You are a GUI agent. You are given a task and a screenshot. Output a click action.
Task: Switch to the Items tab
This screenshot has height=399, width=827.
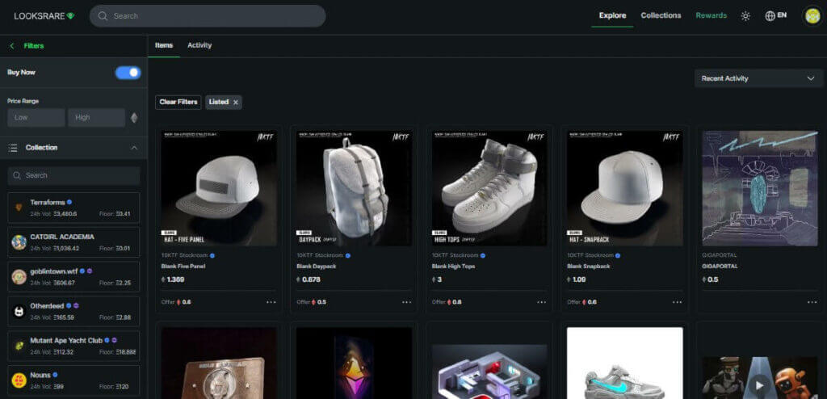(x=163, y=45)
